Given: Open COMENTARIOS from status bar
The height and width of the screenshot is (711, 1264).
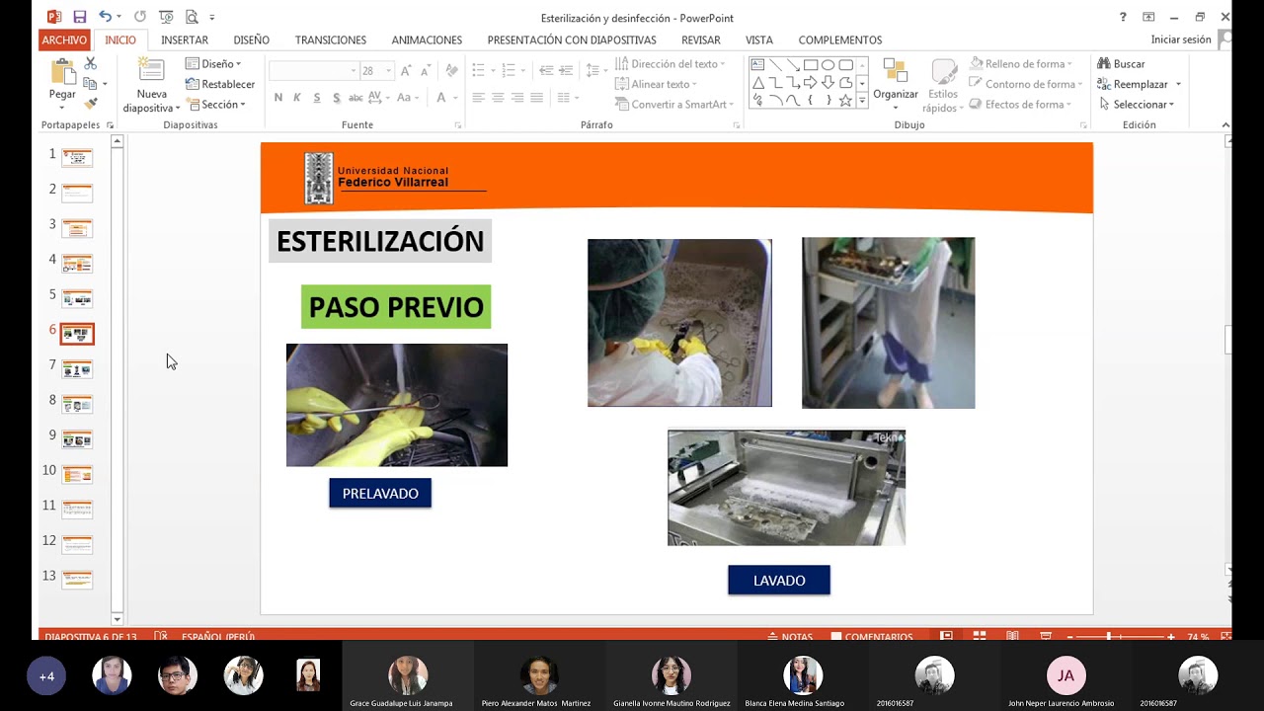Looking at the screenshot, I should [x=872, y=637].
